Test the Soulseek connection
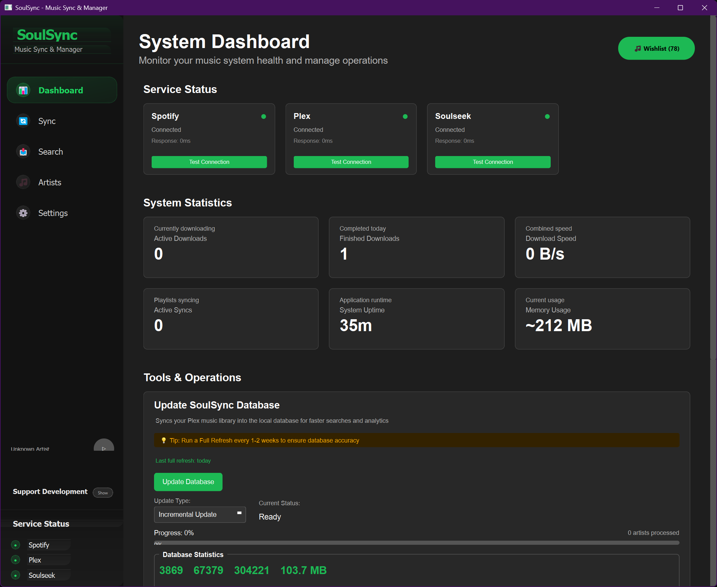Image resolution: width=717 pixels, height=587 pixels. pos(493,162)
